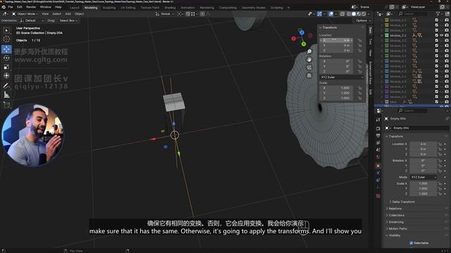Activate the Rotate tool in left toolbar
Screen dimensions: 451x253
6,58
